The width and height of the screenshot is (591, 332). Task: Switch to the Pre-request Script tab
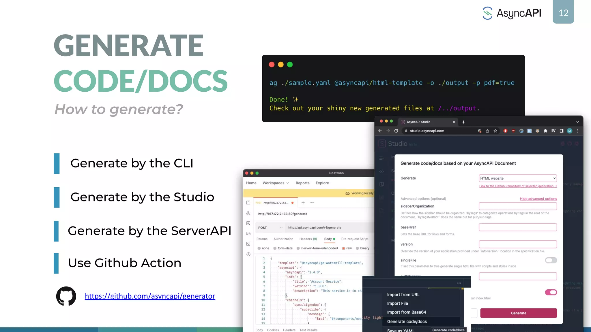point(355,239)
